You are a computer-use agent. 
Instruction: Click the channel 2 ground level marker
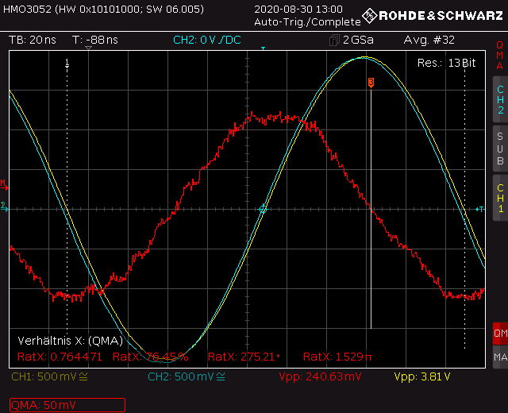(x=4, y=207)
